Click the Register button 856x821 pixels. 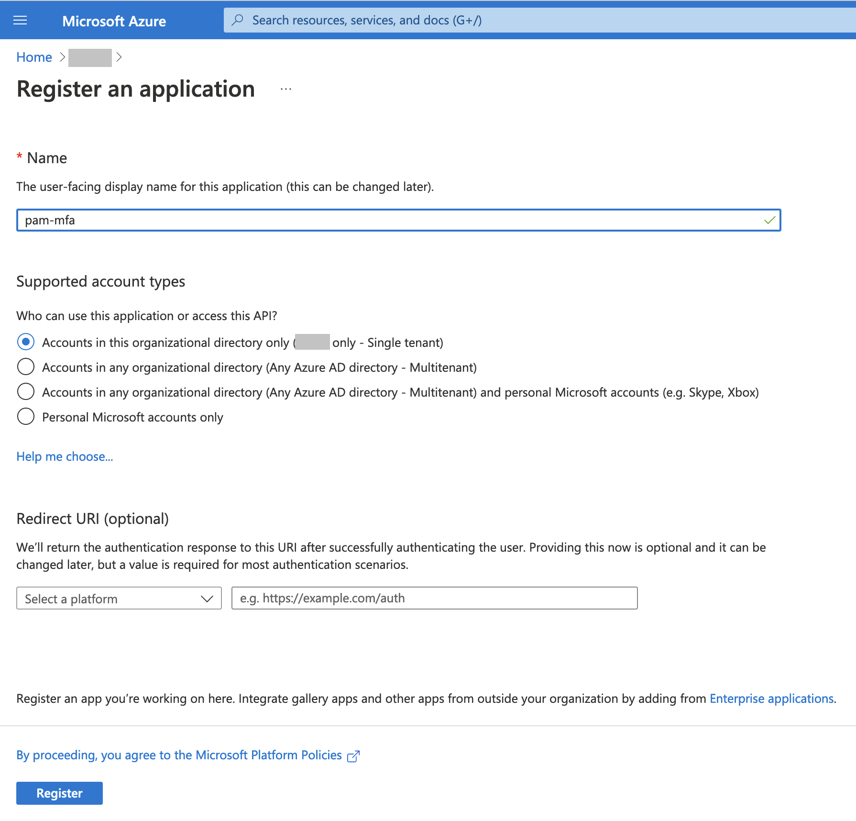[59, 793]
